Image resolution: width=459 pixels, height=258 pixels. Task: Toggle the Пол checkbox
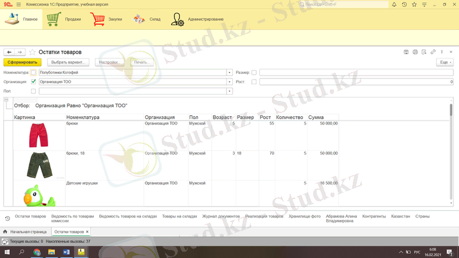[33, 91]
